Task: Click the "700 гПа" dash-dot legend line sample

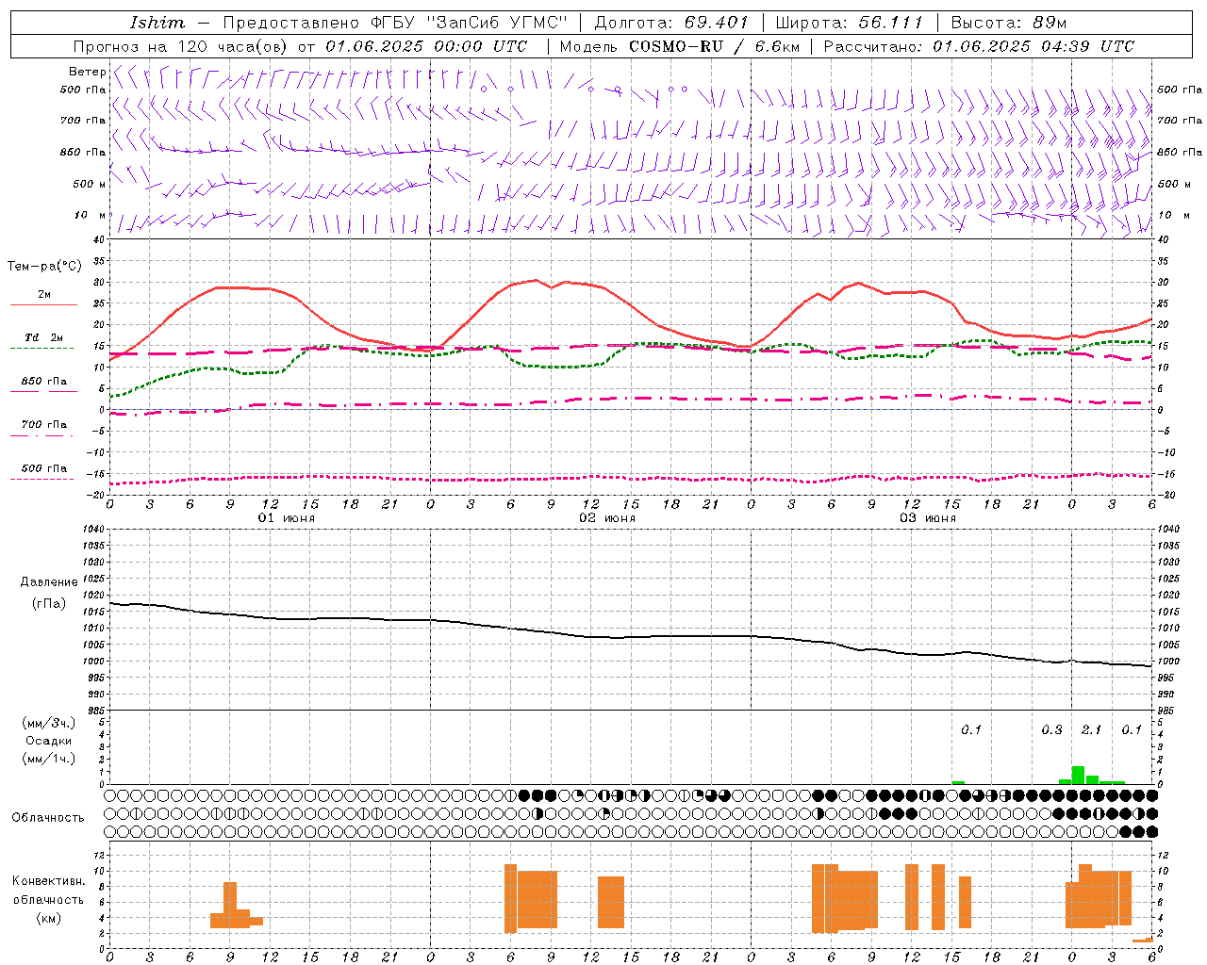Action: [x=41, y=435]
